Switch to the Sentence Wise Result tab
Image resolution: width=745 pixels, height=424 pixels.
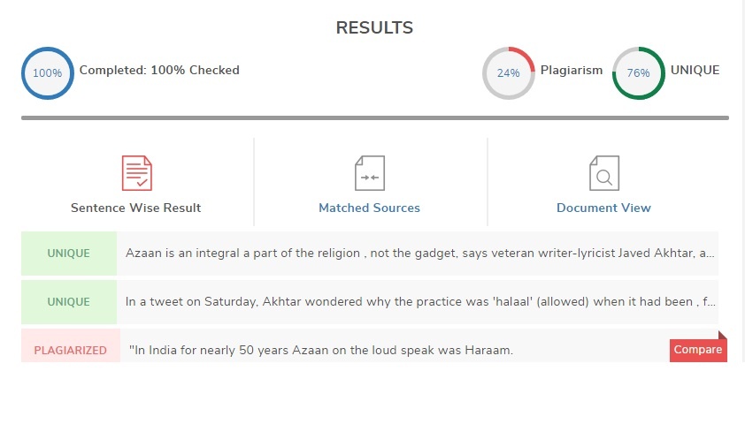136,208
